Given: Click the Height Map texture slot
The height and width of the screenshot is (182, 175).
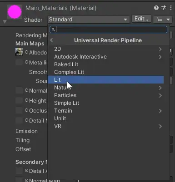Looking at the screenshot, I should tap(19, 100).
